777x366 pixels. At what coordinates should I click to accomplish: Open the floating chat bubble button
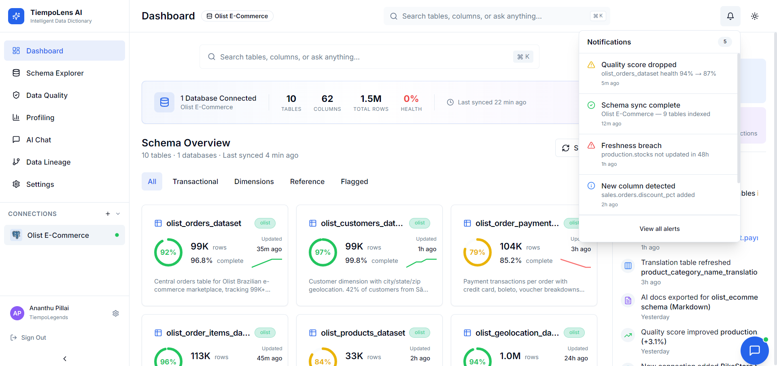click(755, 350)
